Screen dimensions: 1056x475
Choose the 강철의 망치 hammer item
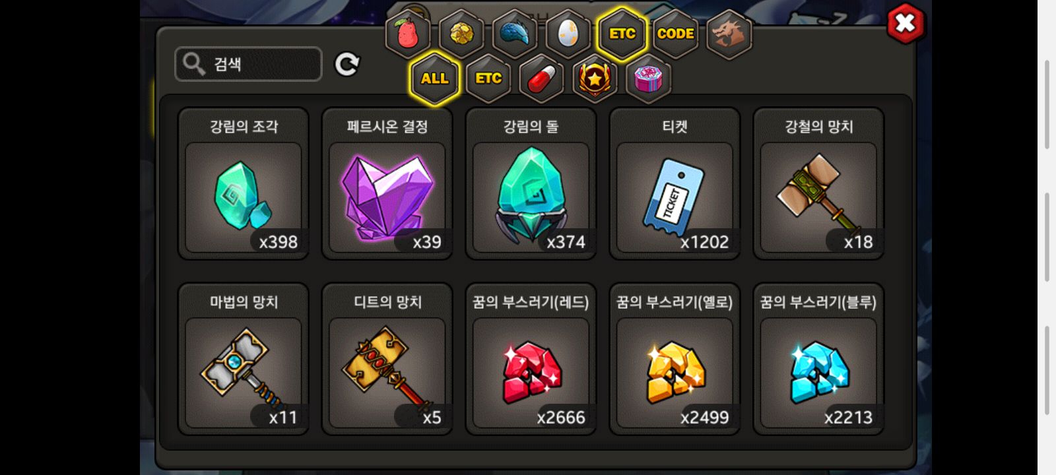818,183
